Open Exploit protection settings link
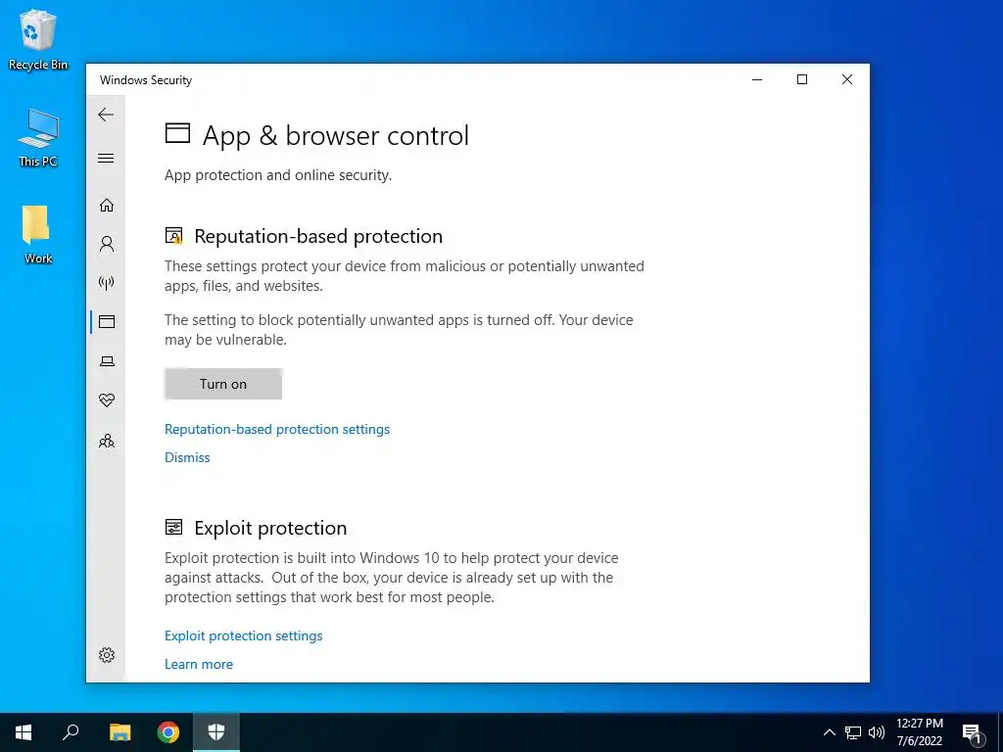Screen dimensions: 1003x752 click(244, 635)
